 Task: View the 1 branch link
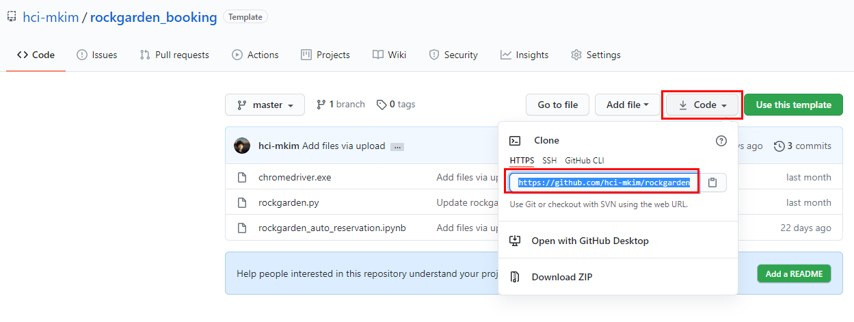[x=341, y=105]
